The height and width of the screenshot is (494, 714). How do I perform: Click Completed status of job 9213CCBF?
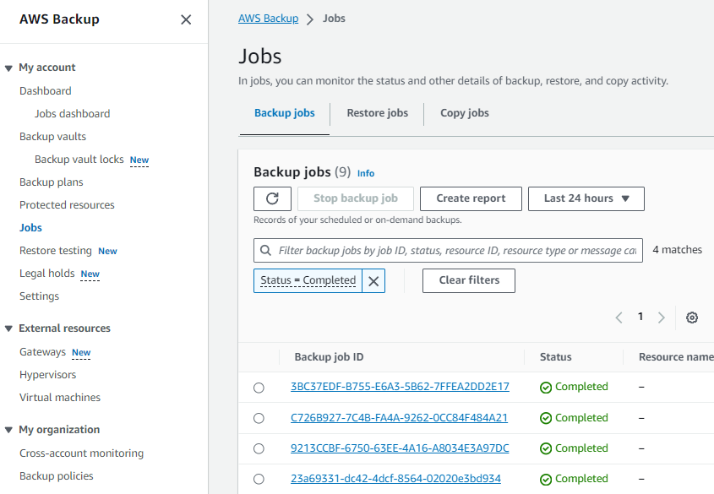(574, 448)
